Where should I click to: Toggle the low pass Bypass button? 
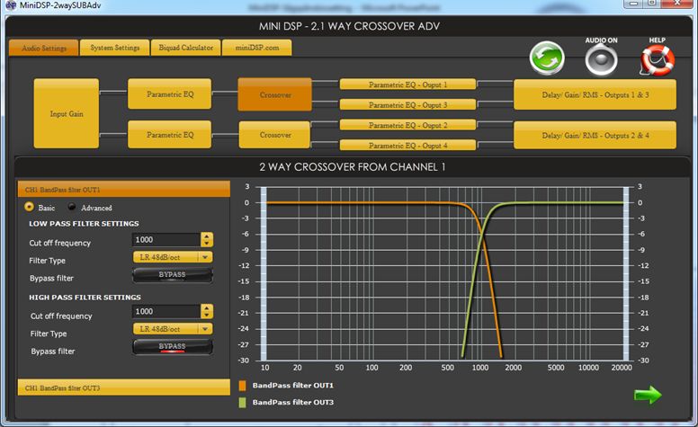(173, 275)
